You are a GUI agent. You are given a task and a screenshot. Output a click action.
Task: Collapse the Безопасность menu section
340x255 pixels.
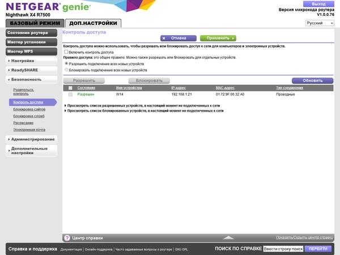pyautogui.click(x=31, y=79)
